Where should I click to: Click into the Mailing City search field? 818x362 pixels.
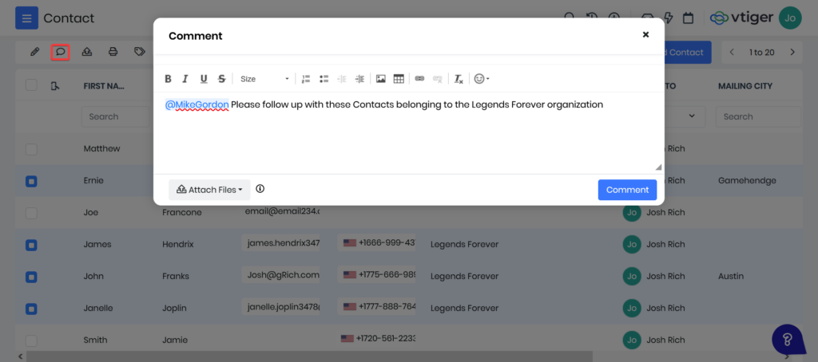pyautogui.click(x=758, y=116)
